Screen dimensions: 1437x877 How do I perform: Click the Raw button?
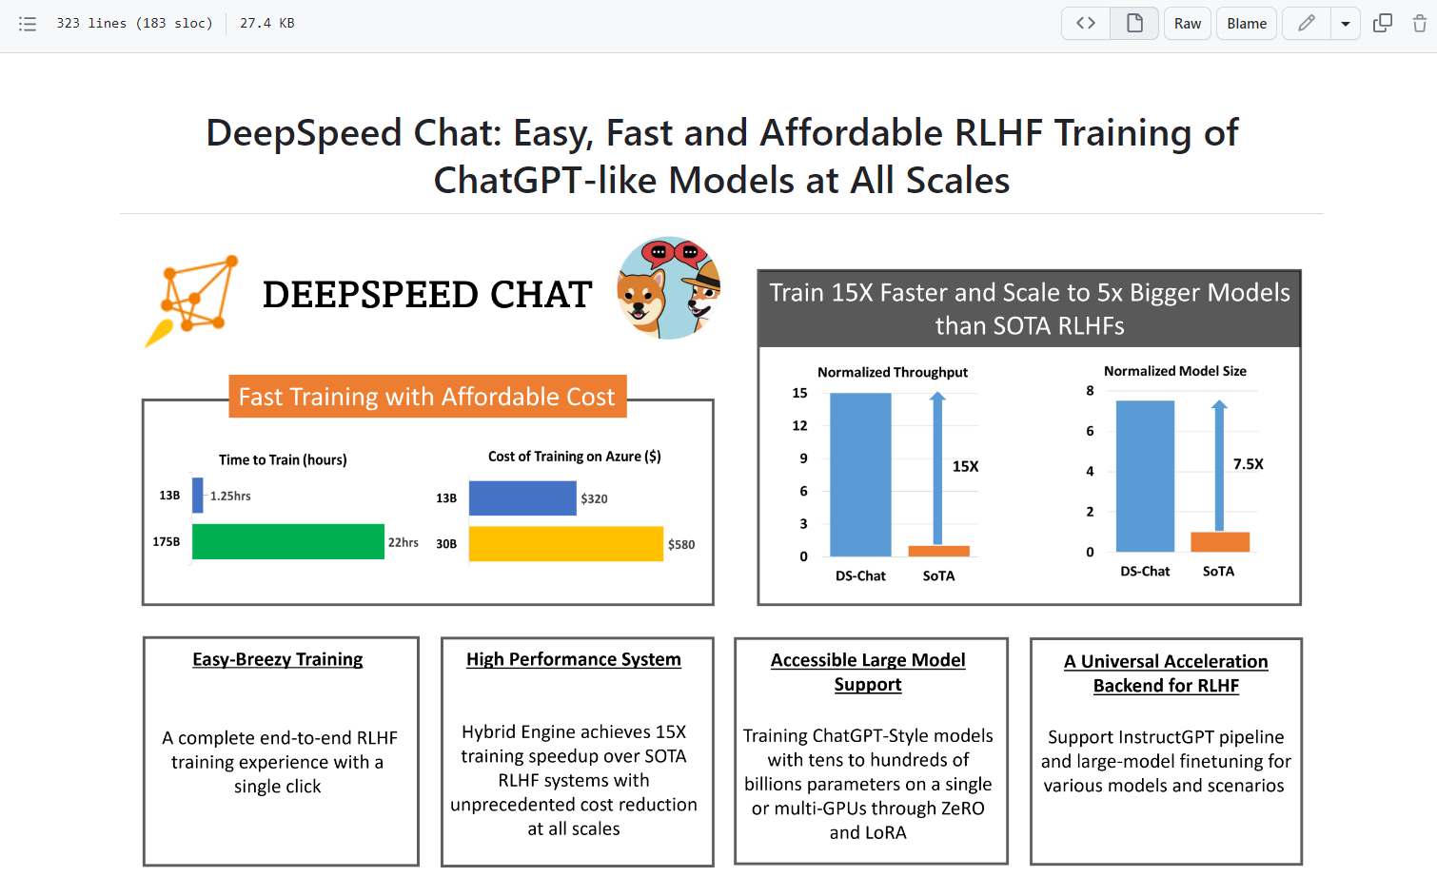1188,23
